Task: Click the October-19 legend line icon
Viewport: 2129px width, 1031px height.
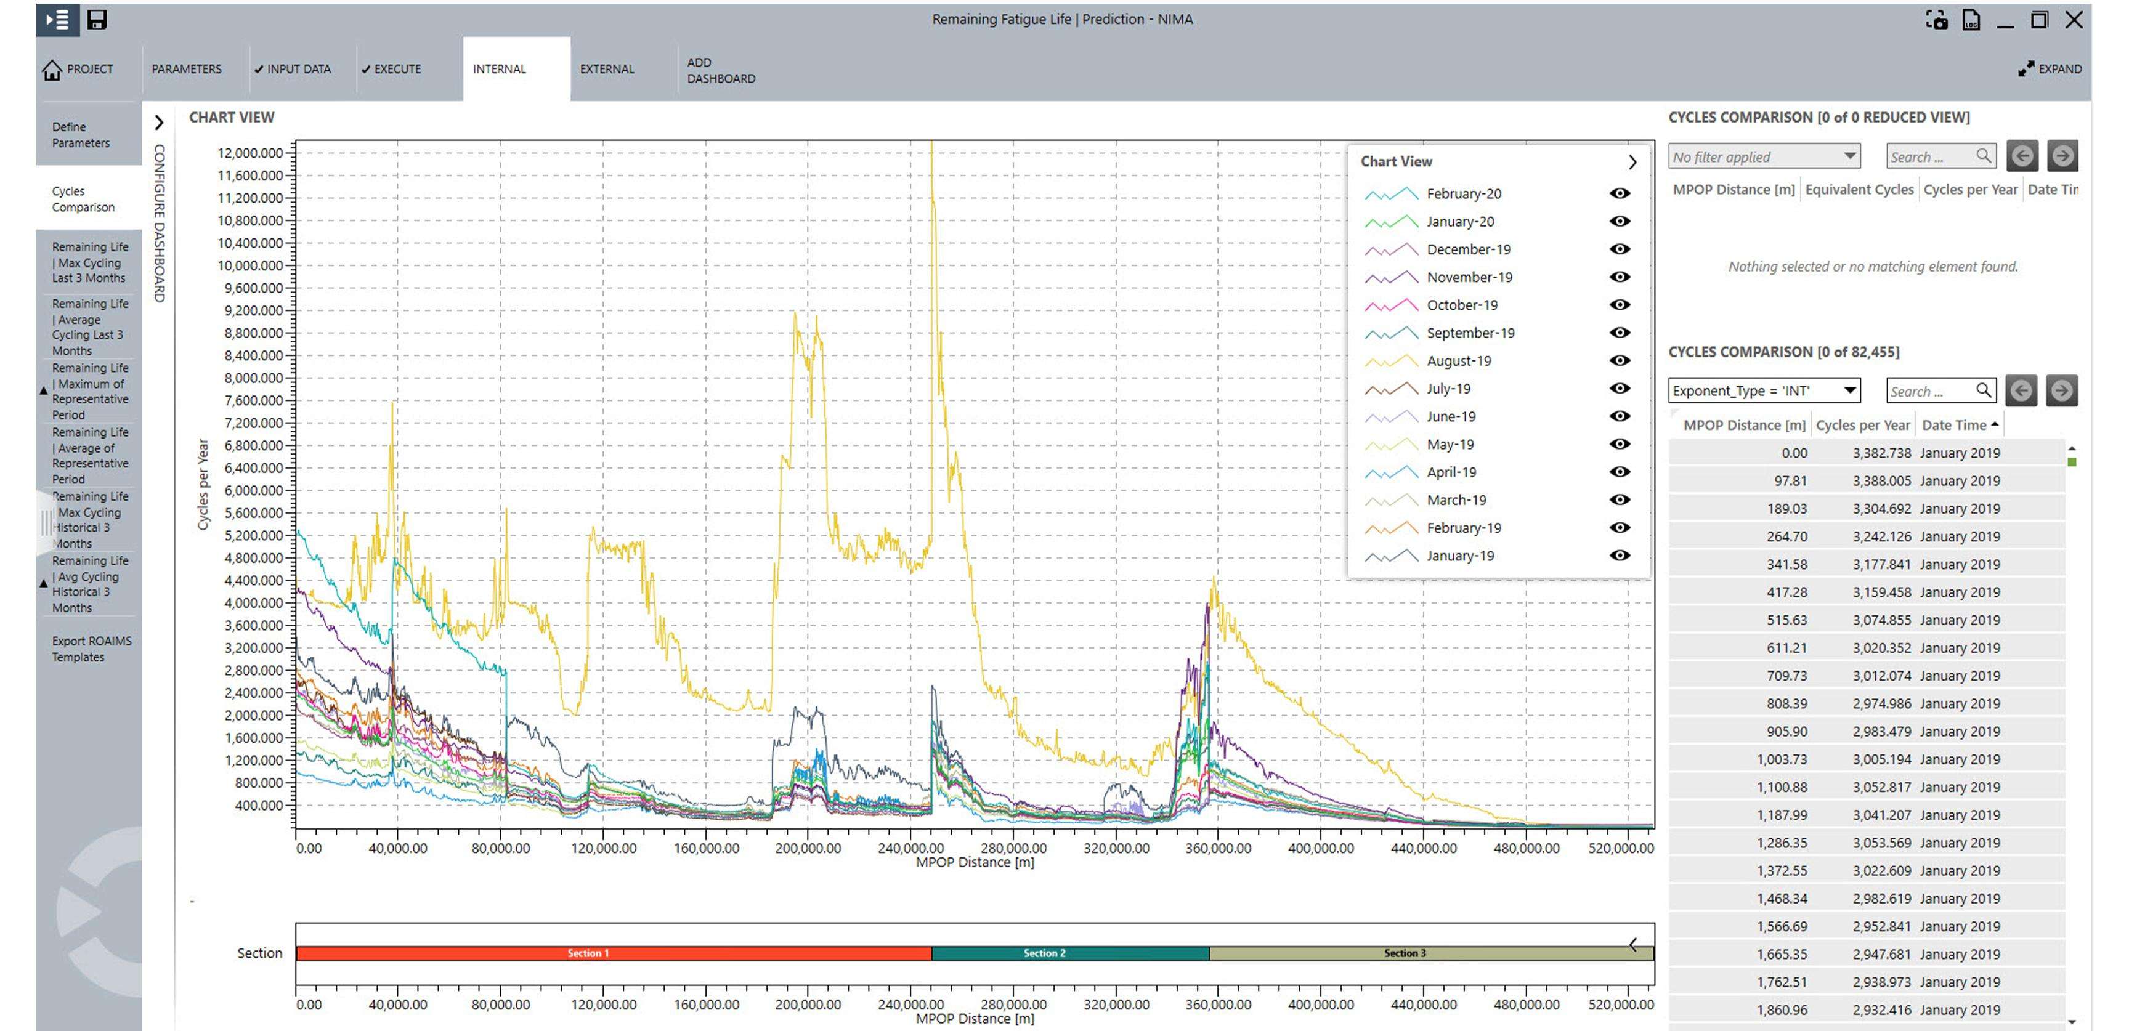Action: click(1392, 305)
